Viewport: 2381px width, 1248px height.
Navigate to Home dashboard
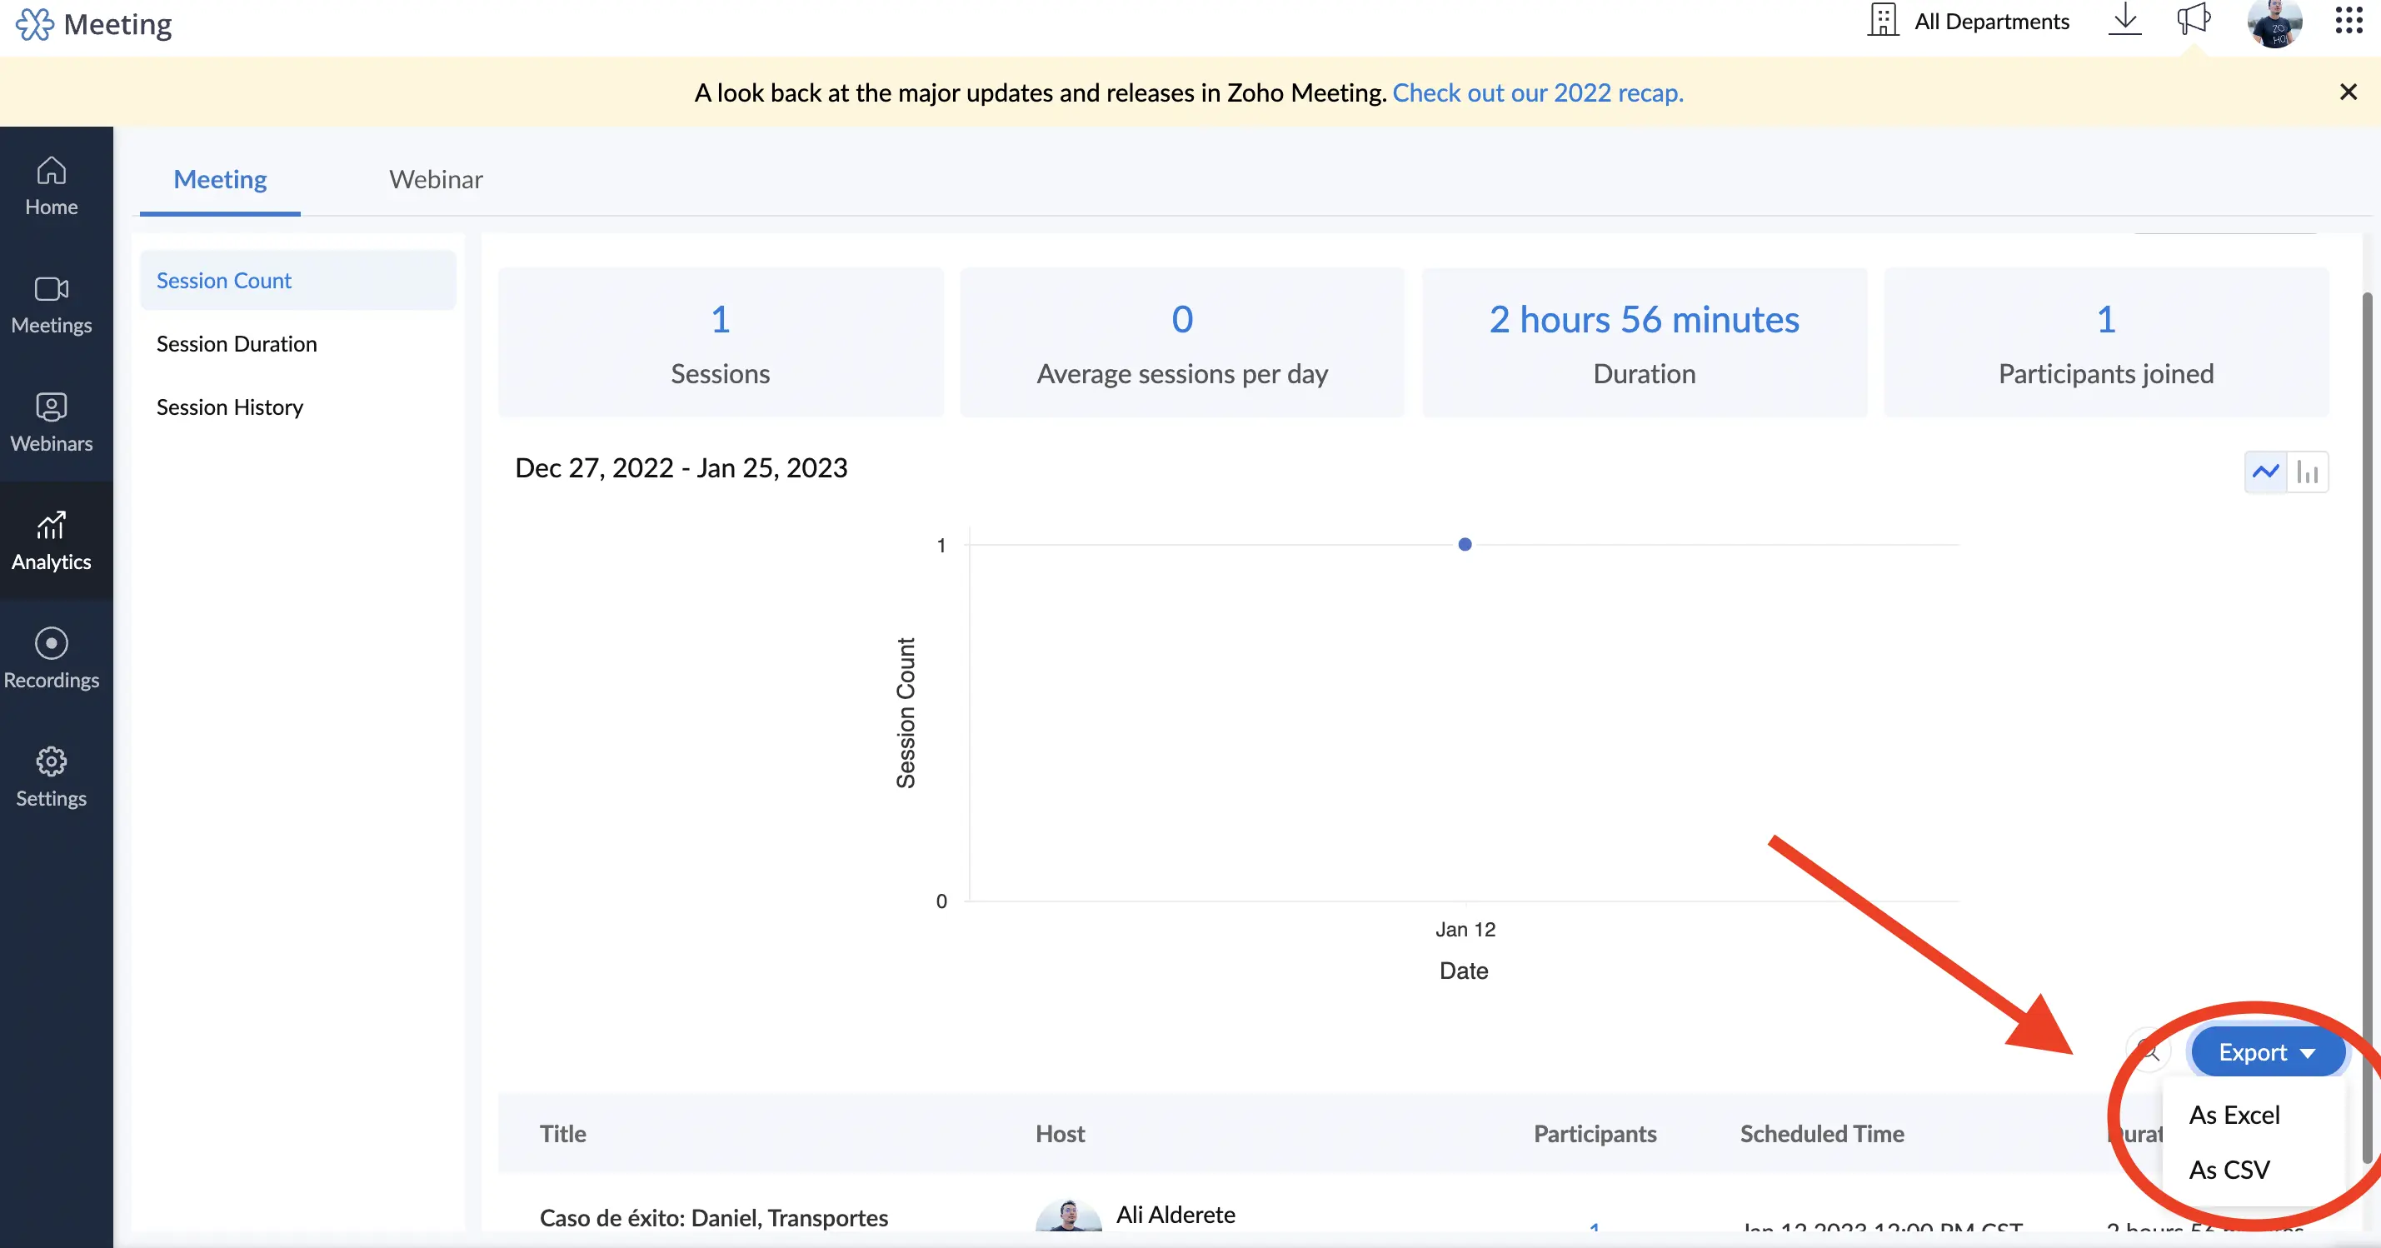[50, 182]
